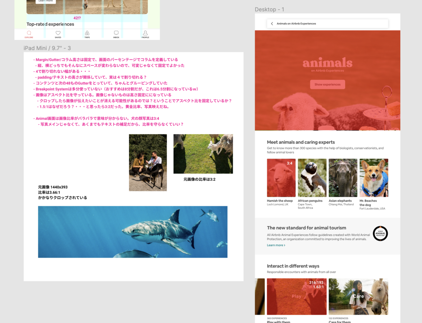
Task: Open the African penguins card image
Action: tap(312, 178)
